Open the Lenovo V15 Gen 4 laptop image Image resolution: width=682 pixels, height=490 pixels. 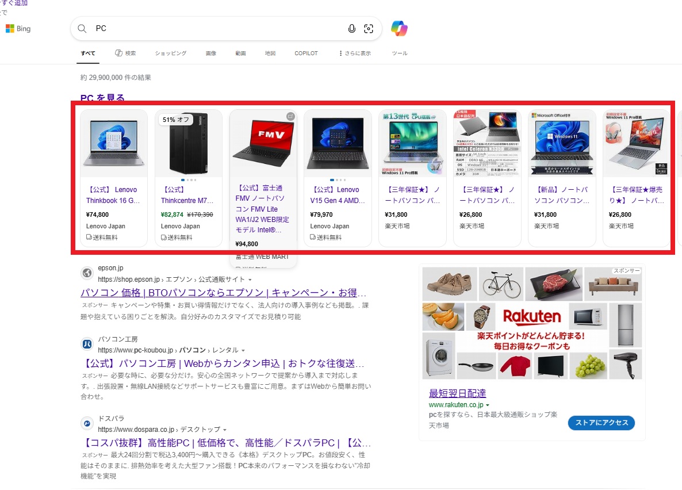(338, 143)
